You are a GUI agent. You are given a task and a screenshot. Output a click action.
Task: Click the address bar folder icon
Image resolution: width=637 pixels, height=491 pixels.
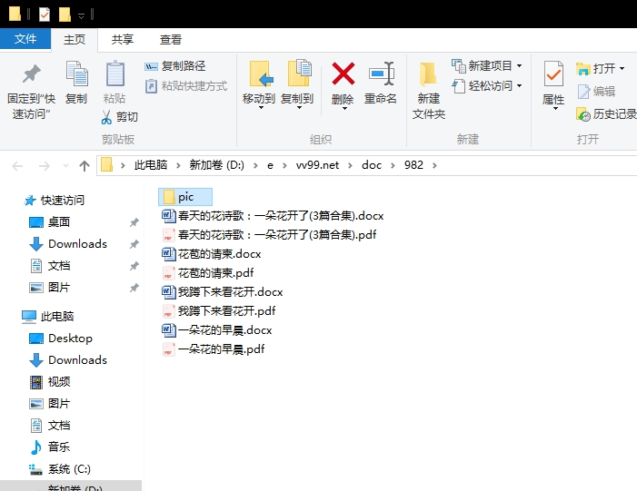coord(106,165)
